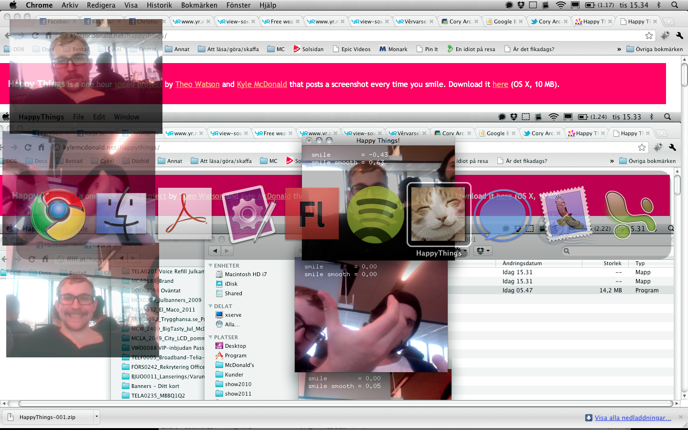The width and height of the screenshot is (688, 430).
Task: Open the dropdown arrow next to HappyThings-001.zip
Action: pos(97,417)
